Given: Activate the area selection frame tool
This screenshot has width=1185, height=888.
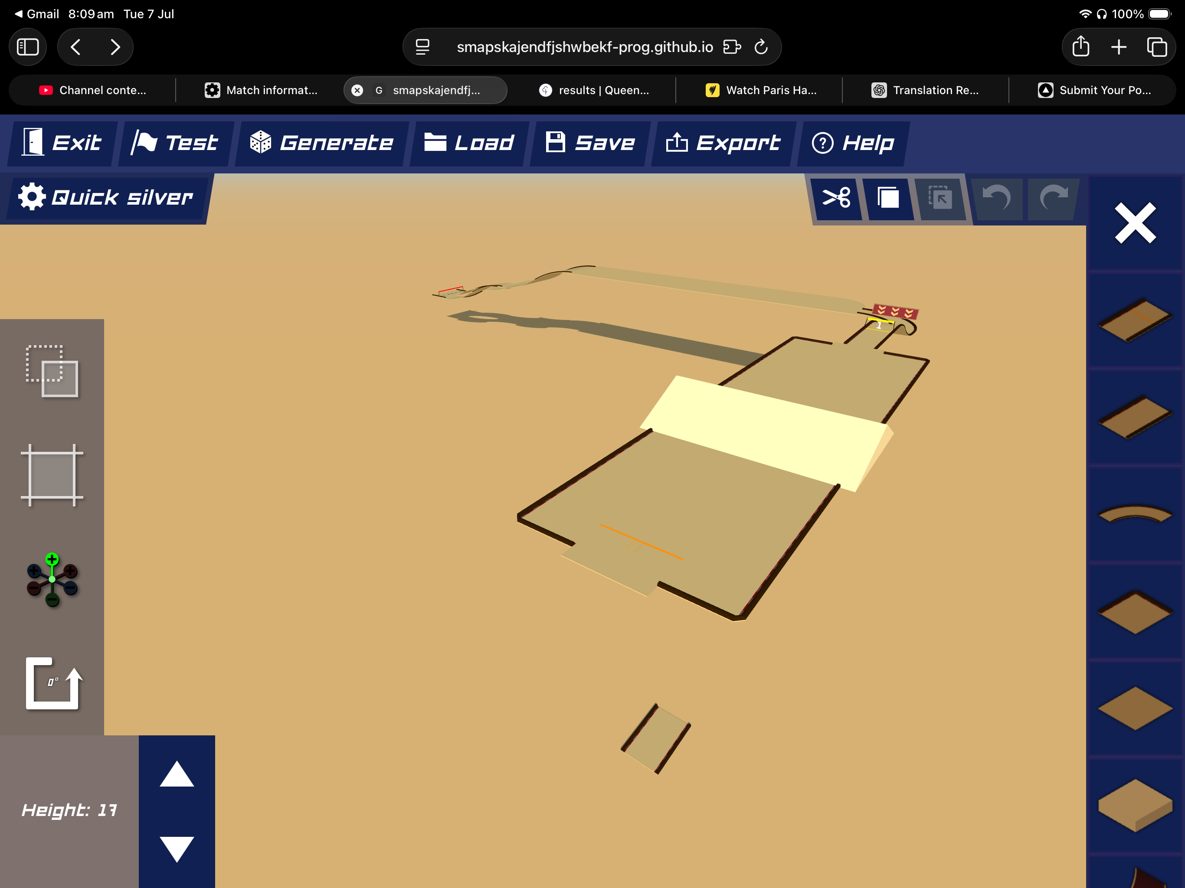Looking at the screenshot, I should click(52, 475).
